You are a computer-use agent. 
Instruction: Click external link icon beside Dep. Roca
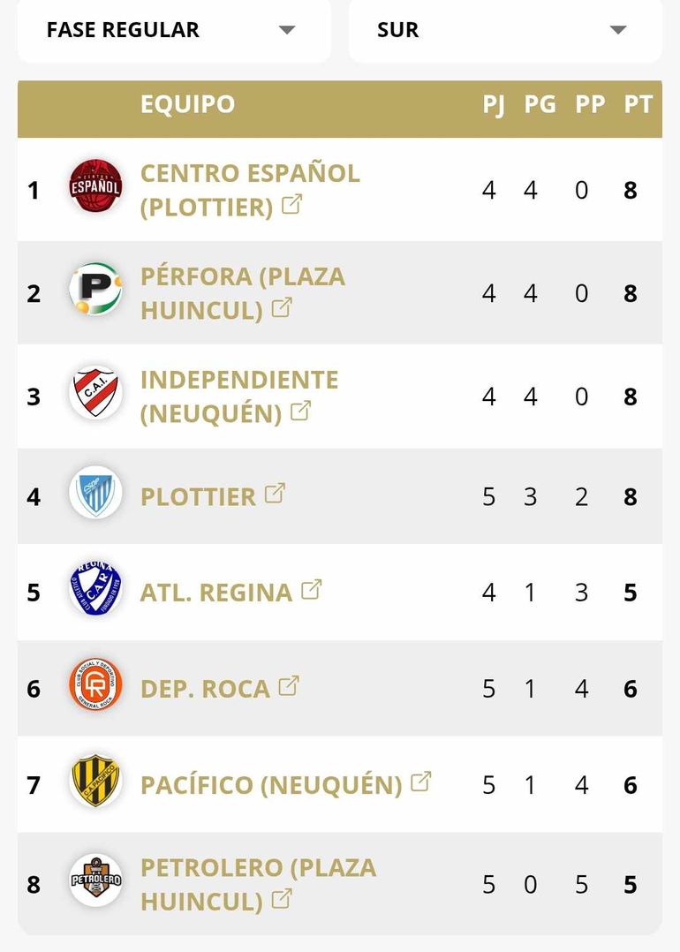(289, 686)
